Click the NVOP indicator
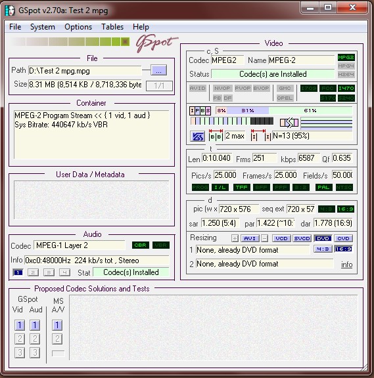Screen dimensions: 374x378 222,88
